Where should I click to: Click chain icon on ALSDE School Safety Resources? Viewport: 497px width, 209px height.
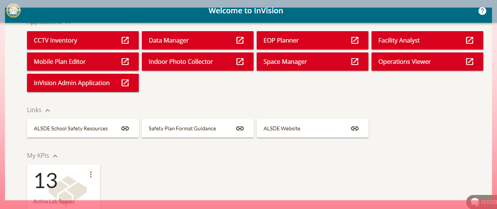point(125,128)
